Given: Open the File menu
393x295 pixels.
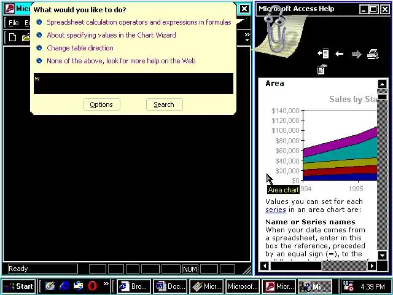Looking at the screenshot, I should (x=14, y=23).
